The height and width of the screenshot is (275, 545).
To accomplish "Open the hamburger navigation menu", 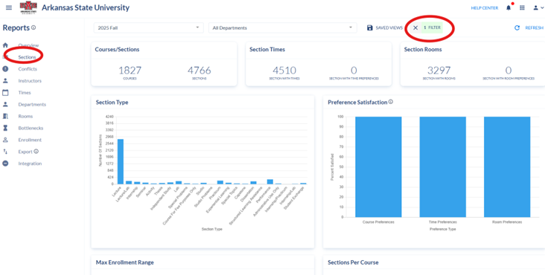I will (9, 7).
